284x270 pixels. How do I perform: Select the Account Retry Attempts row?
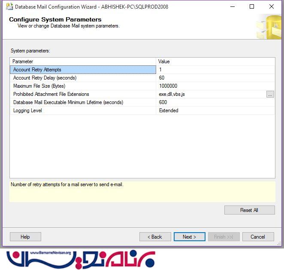[x=83, y=70]
